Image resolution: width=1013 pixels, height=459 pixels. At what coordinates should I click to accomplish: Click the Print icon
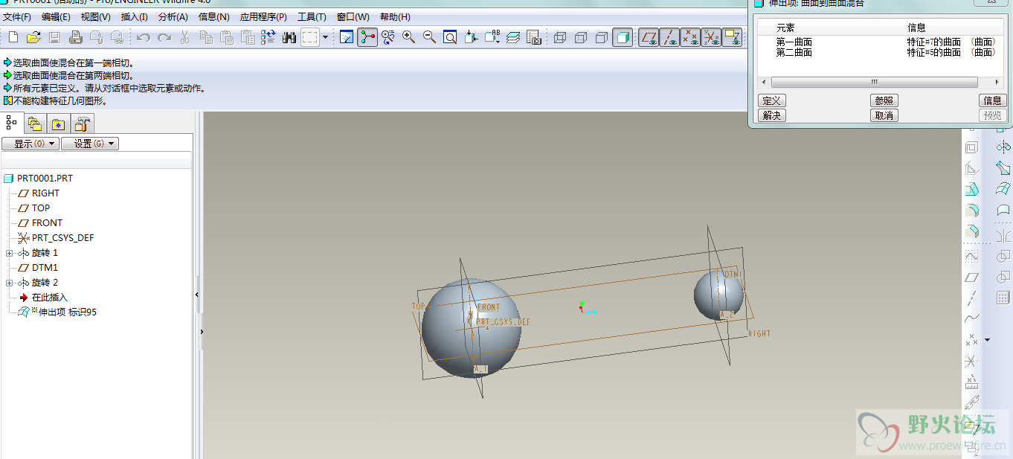click(75, 37)
